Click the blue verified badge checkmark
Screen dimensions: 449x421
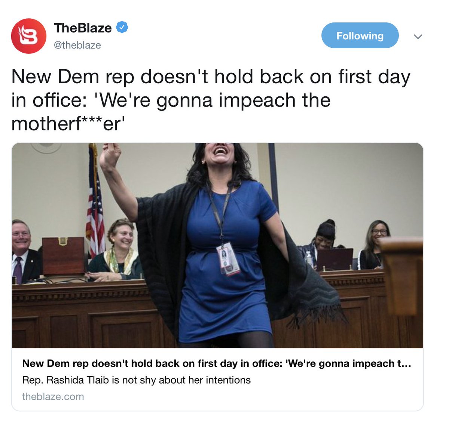click(122, 27)
